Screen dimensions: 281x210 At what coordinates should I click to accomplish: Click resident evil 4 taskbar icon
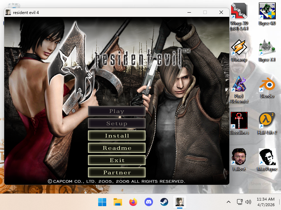[180, 202]
